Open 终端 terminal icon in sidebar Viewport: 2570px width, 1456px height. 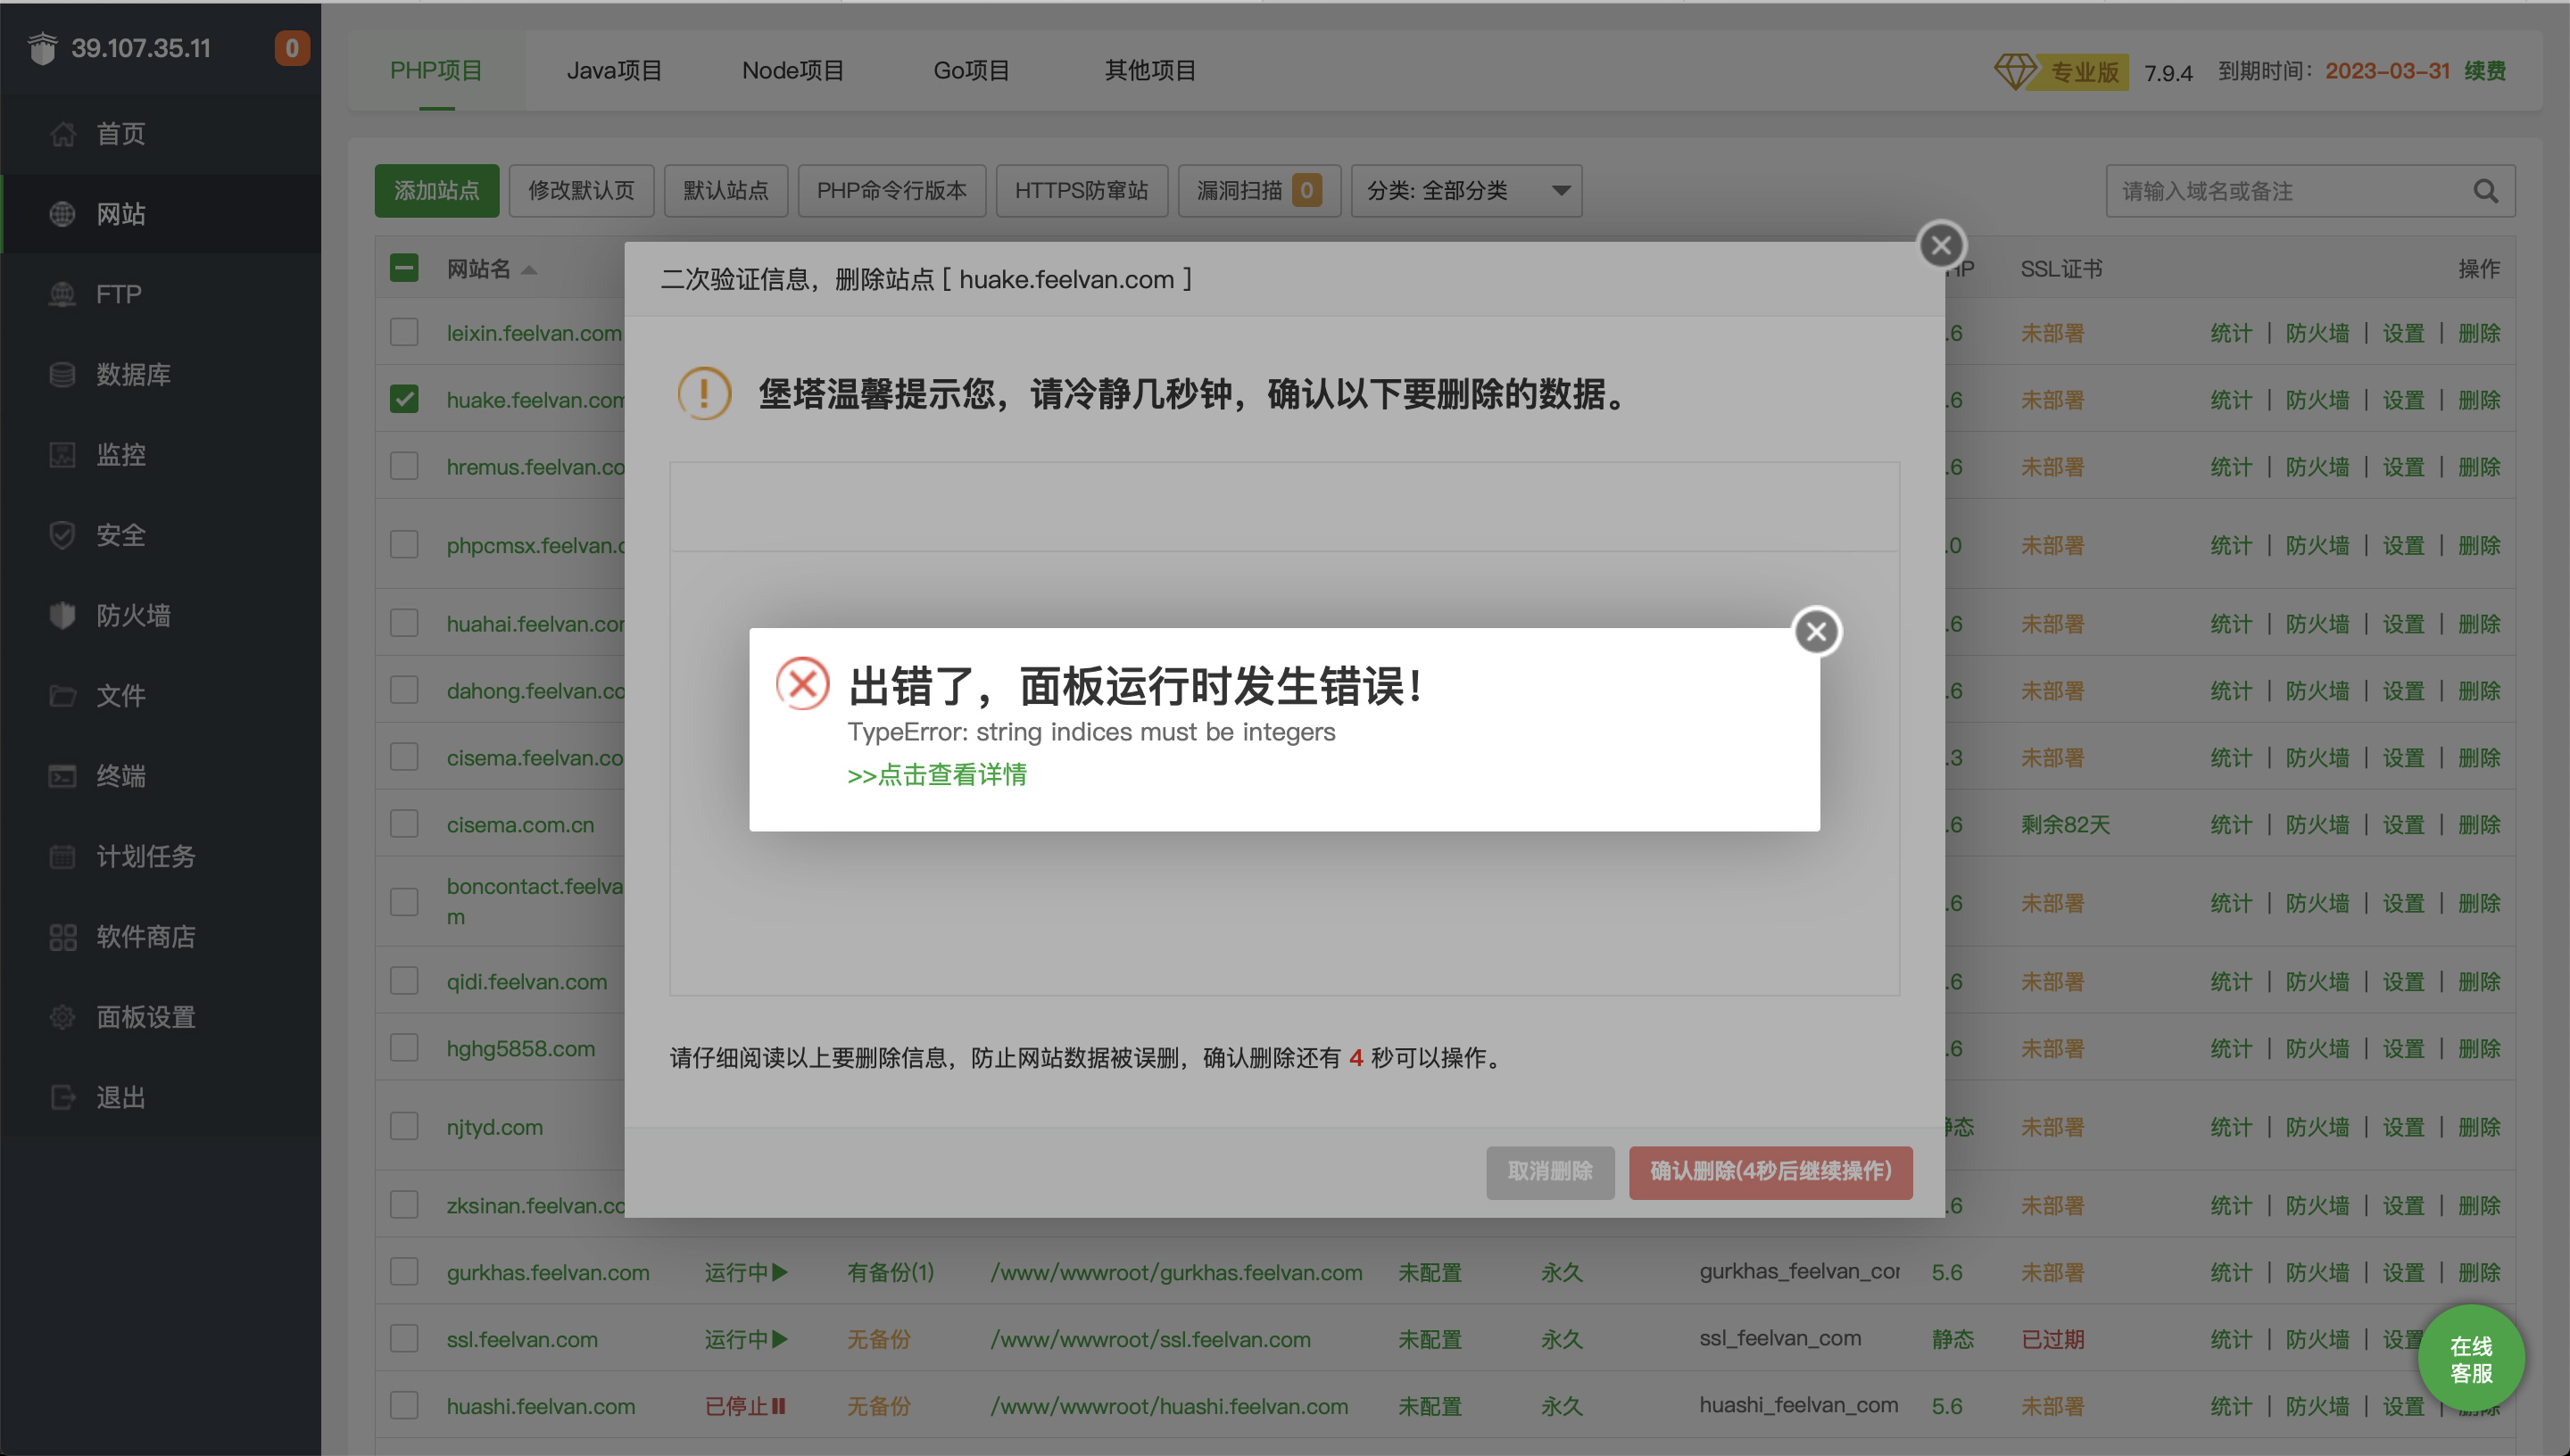62,776
